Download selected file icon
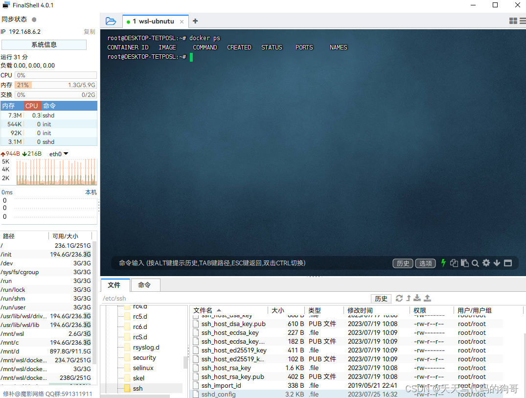Viewport: 526px width, 398px height. (417, 298)
